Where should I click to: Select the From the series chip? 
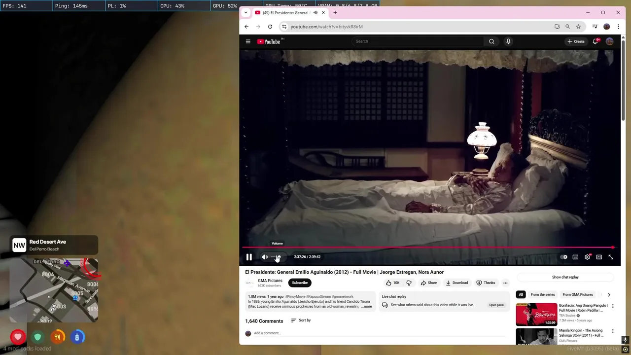[543, 295]
